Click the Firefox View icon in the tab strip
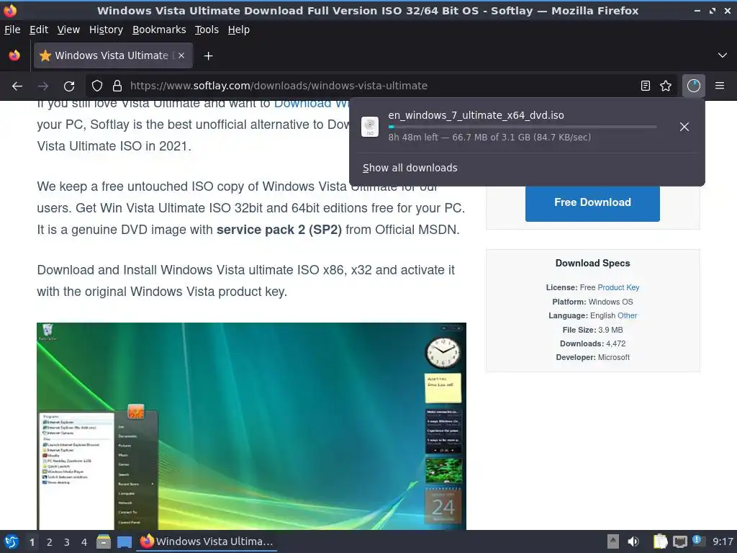 (14, 55)
